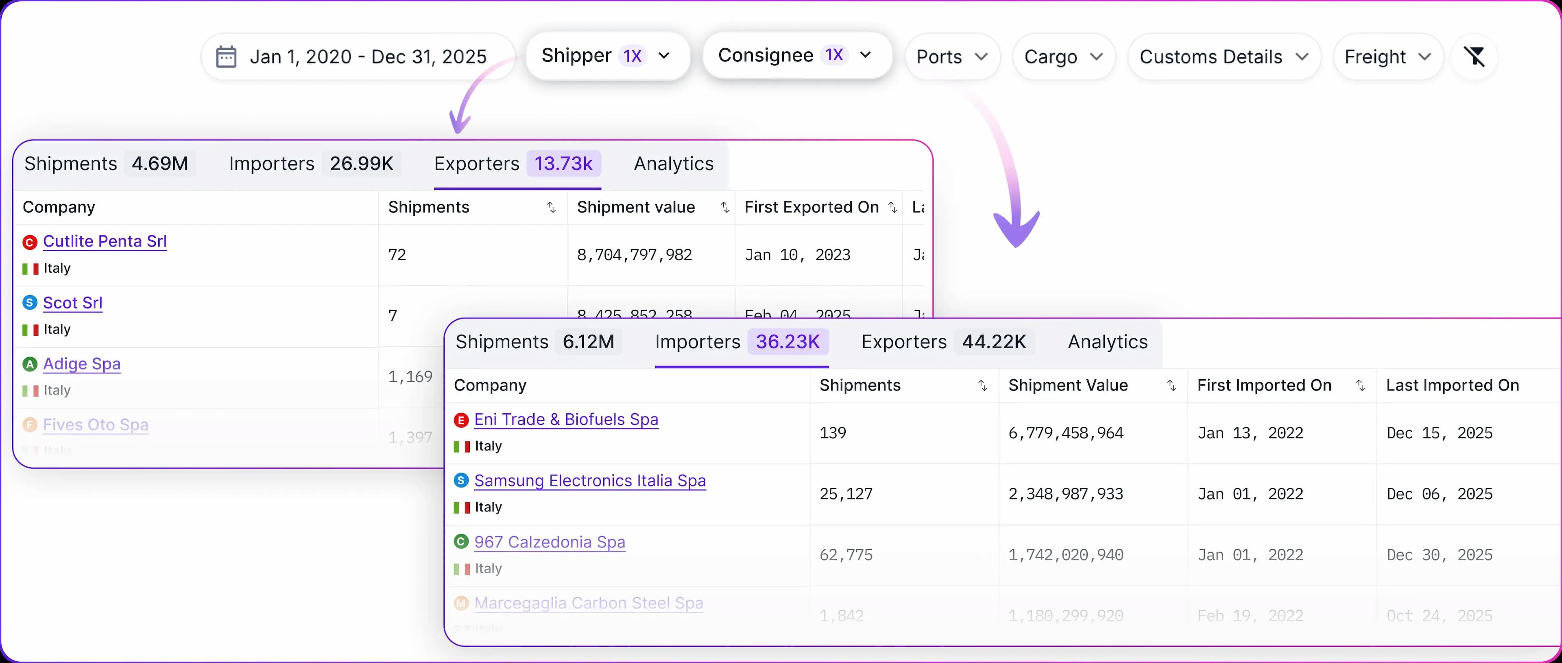This screenshot has width=1562, height=663.
Task: Sort importers by Shipment Value arrows
Action: pyautogui.click(x=1171, y=386)
